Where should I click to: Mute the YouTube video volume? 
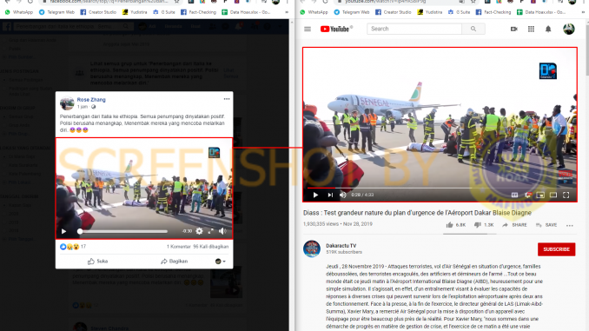(342, 195)
